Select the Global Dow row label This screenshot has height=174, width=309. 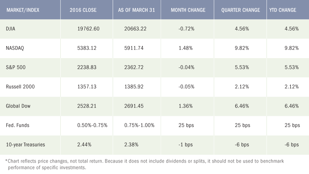18,106
